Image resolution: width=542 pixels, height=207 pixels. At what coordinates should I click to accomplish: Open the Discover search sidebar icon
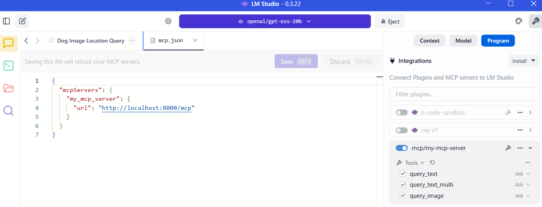click(9, 111)
